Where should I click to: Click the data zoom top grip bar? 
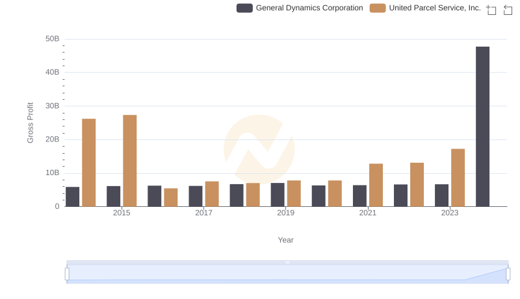coord(287,262)
